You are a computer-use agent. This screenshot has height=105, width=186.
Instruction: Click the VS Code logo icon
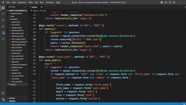[3, 2]
